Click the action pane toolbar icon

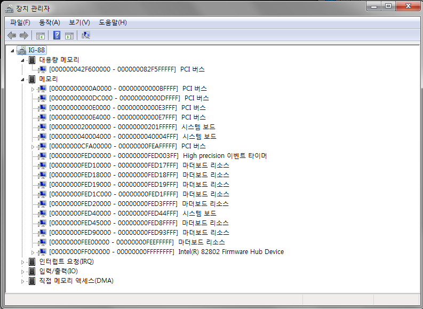pyautogui.click(x=69, y=35)
